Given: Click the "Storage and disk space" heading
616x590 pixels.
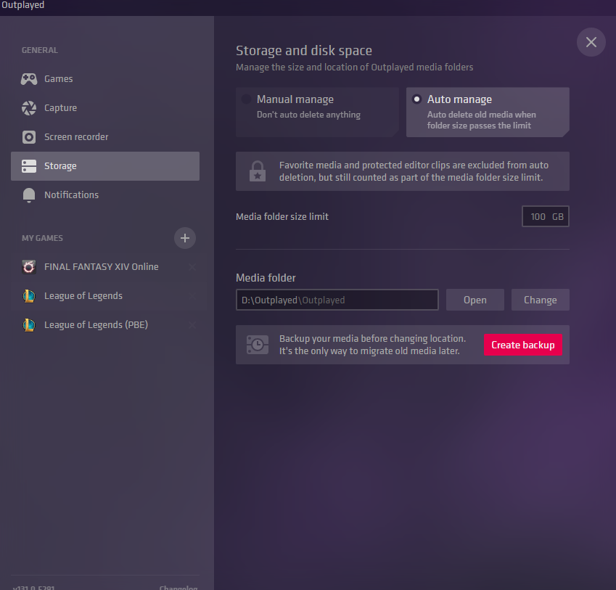Looking at the screenshot, I should pos(304,51).
